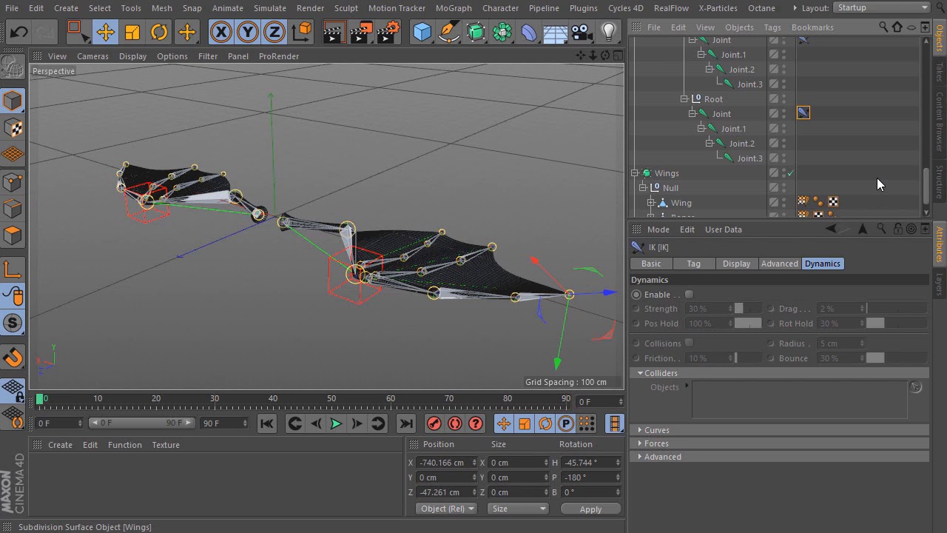
Task: Click the Strength slider bar
Action: coord(747,309)
